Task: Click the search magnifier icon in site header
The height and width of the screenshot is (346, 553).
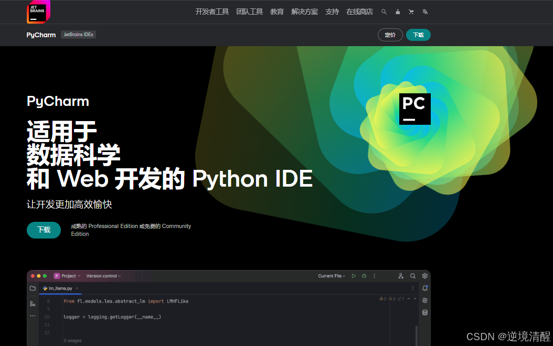Action: point(384,12)
